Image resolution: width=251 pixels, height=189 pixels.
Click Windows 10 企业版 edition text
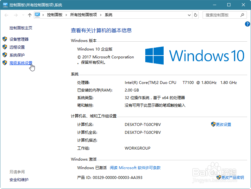pyautogui.click(x=95, y=49)
